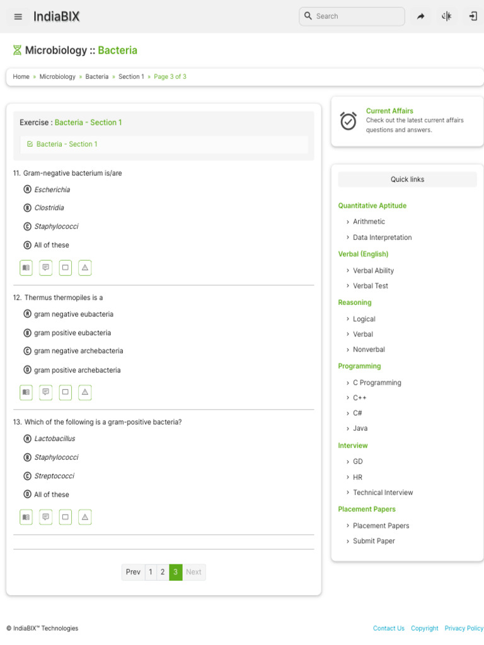Image resolution: width=484 pixels, height=645 pixels.
Task: Open the hamburger menu beside the IndiaBIX logo
Action: tap(18, 16)
